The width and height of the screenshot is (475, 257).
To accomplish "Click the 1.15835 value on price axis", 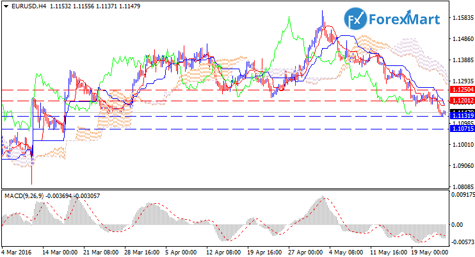I will [462, 18].
